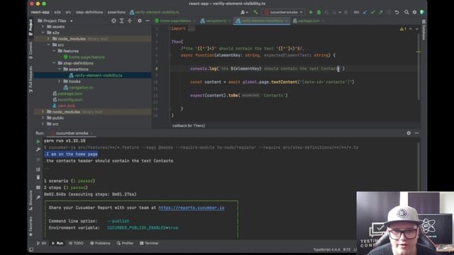The height and width of the screenshot is (255, 454).
Task: Open the Terminal tool window tab
Action: tap(149, 243)
